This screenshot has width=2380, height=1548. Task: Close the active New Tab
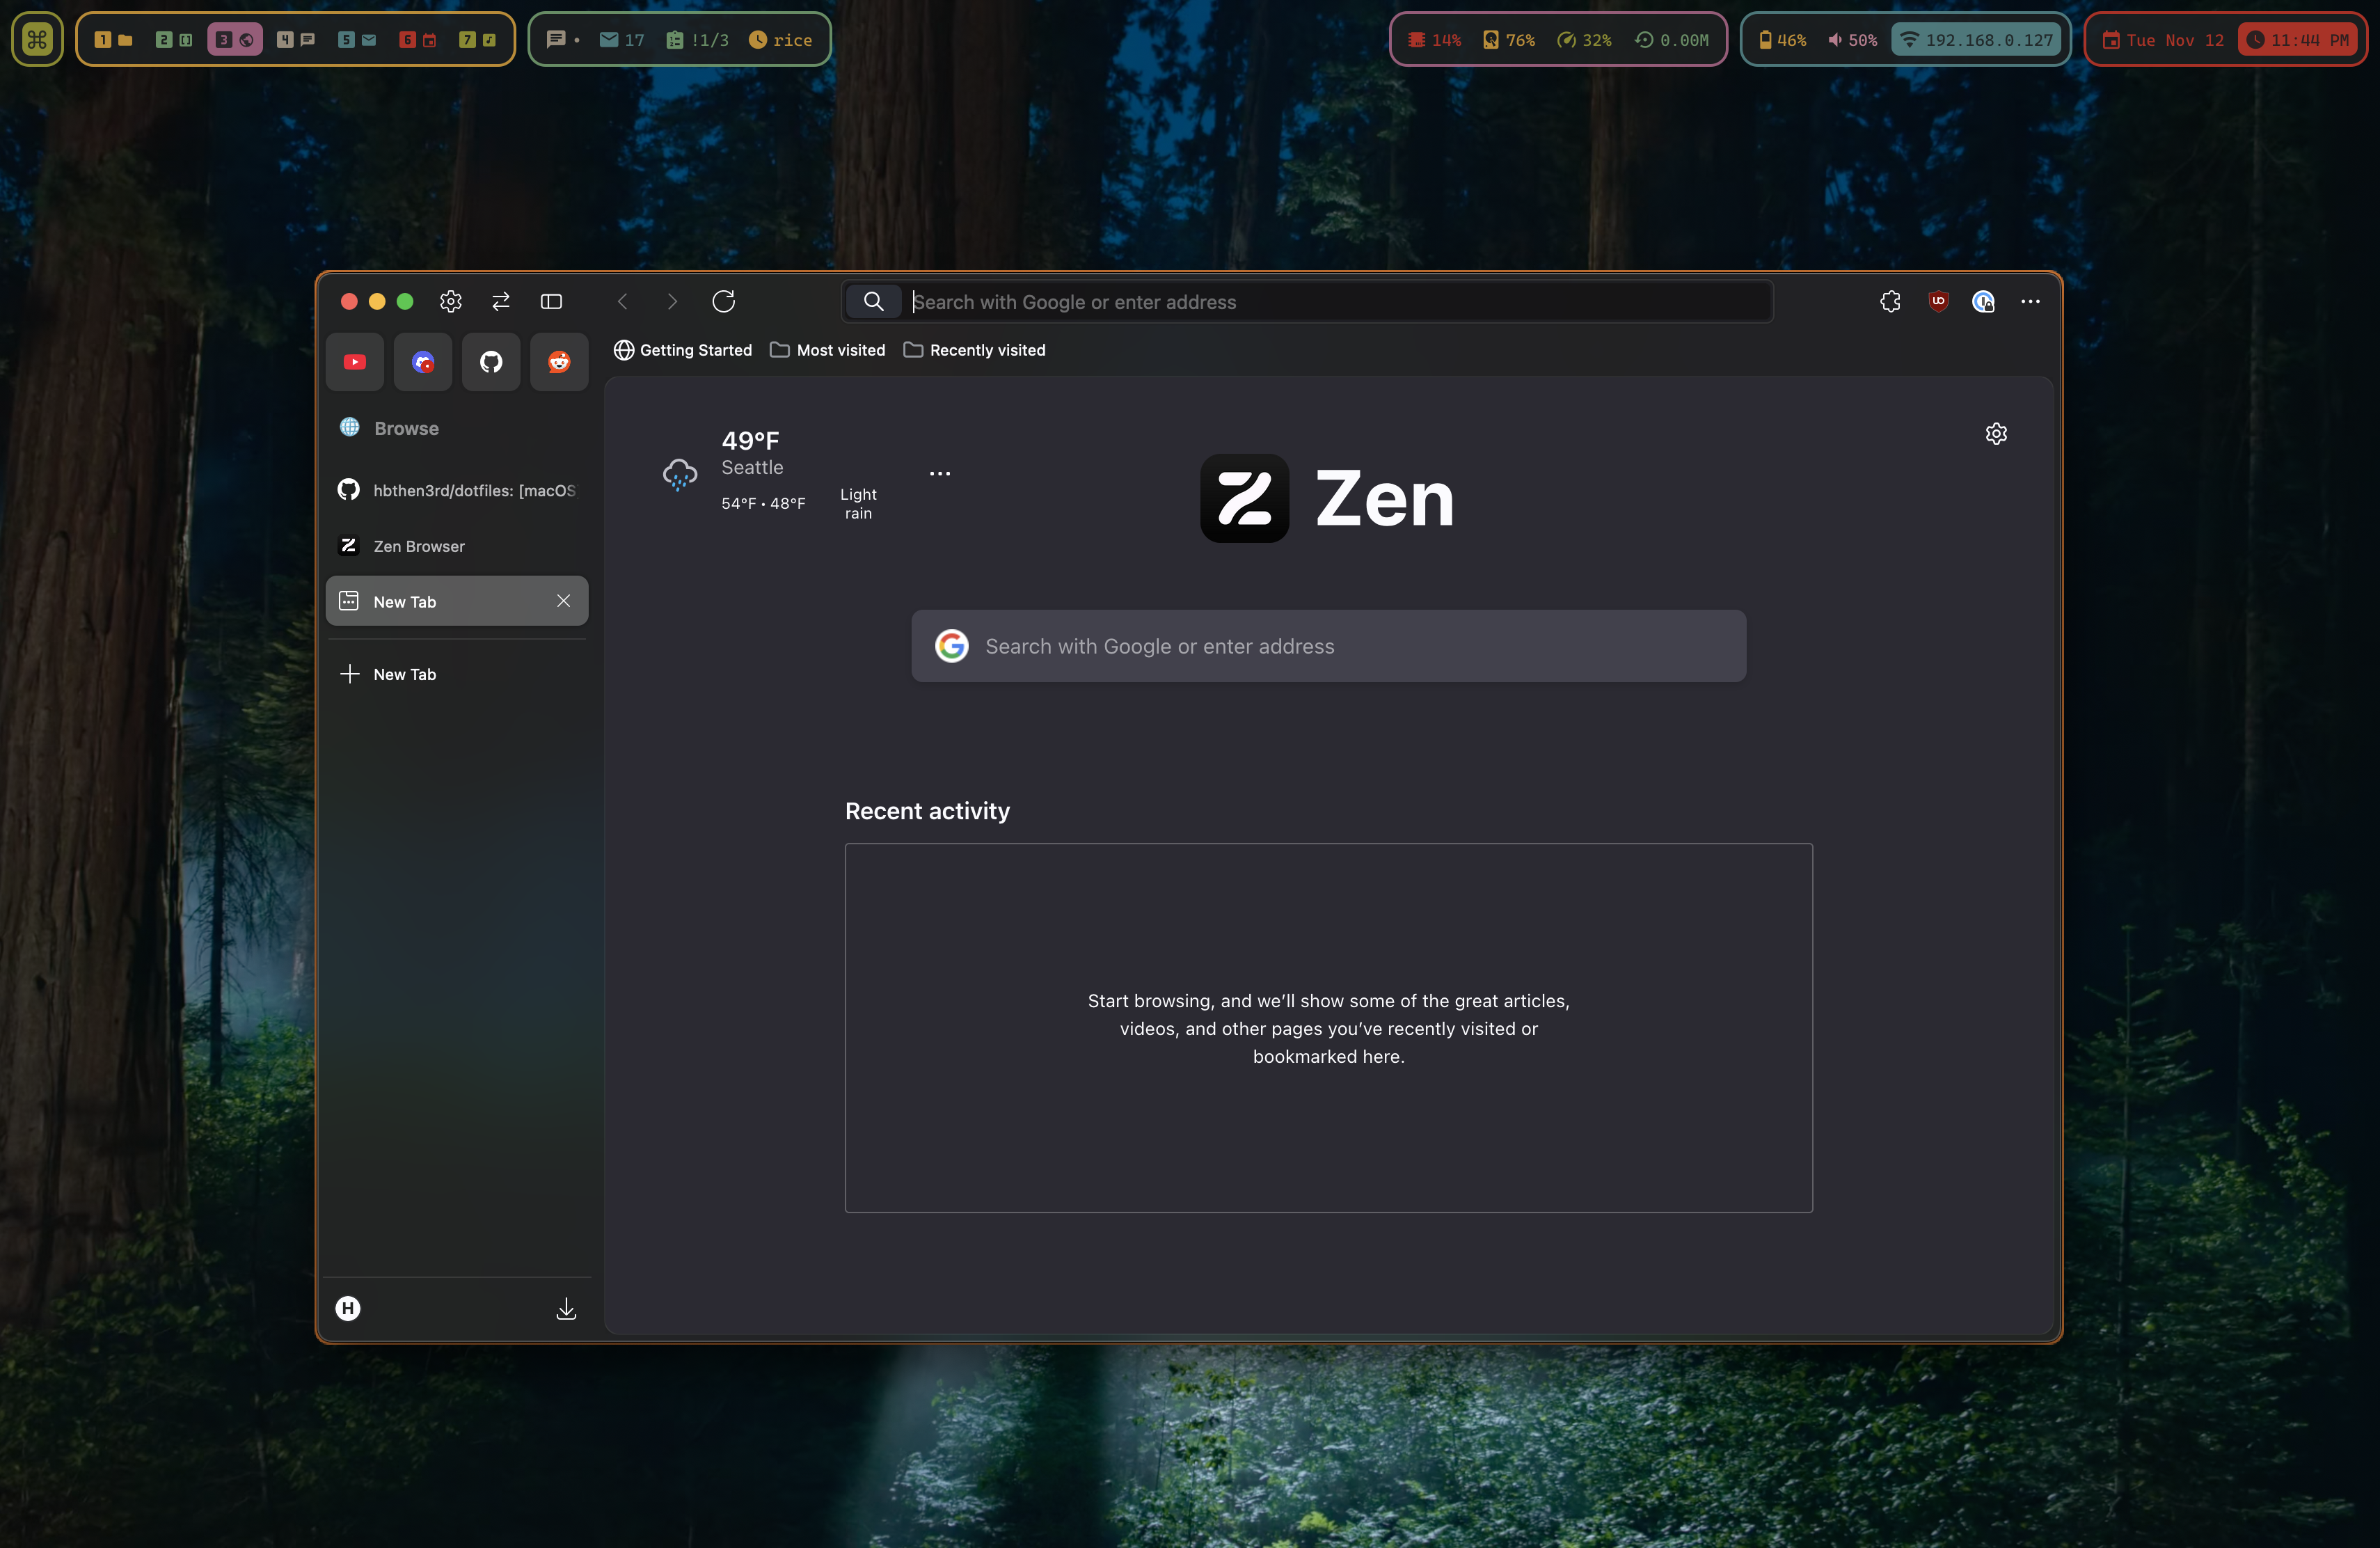[564, 601]
